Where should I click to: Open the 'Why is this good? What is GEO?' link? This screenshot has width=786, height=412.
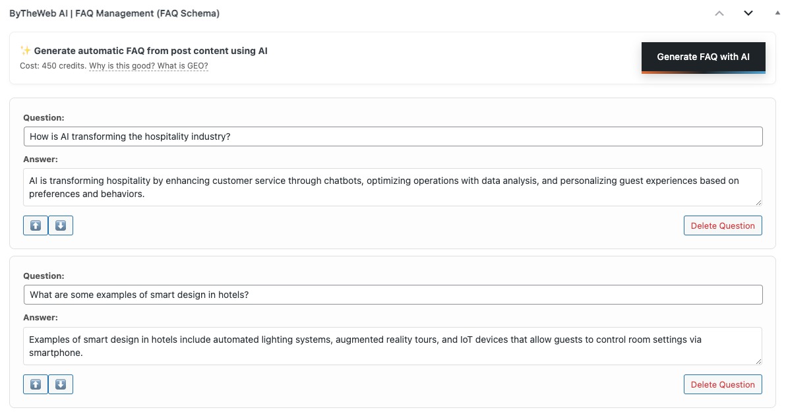148,66
